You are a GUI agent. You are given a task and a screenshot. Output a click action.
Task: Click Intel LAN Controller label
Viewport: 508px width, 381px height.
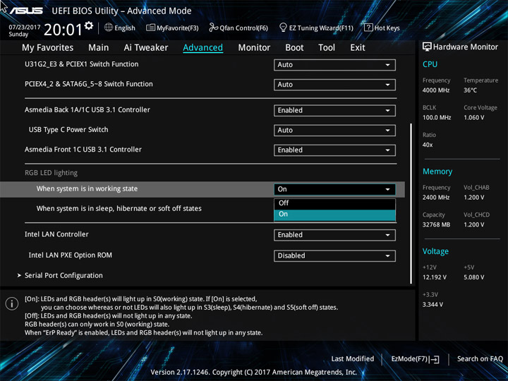(x=56, y=234)
